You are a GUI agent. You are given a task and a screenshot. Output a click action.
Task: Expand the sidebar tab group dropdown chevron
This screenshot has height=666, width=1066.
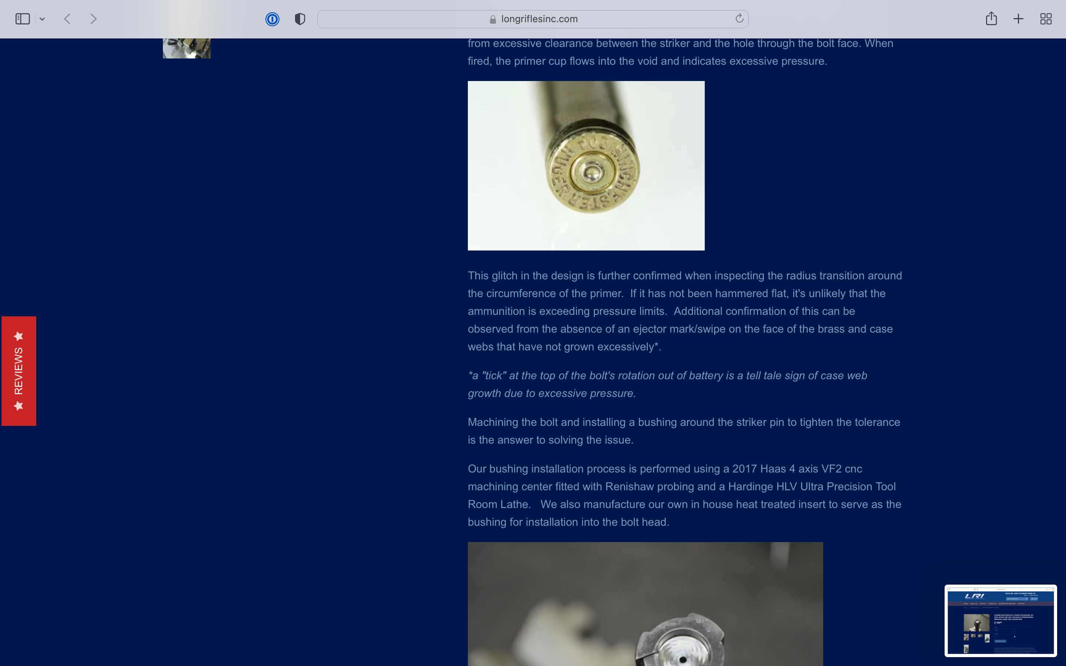click(x=42, y=19)
